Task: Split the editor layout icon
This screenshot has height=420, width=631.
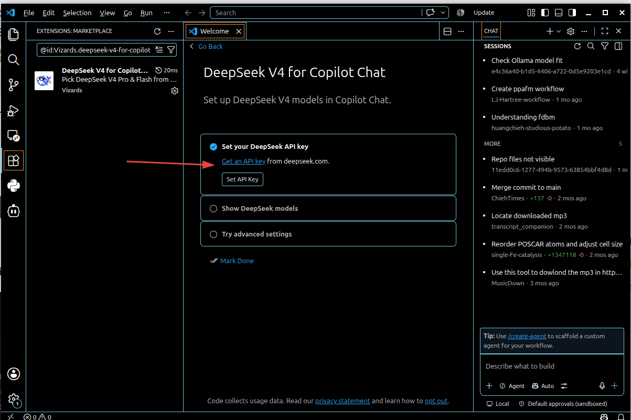Action: point(448,31)
